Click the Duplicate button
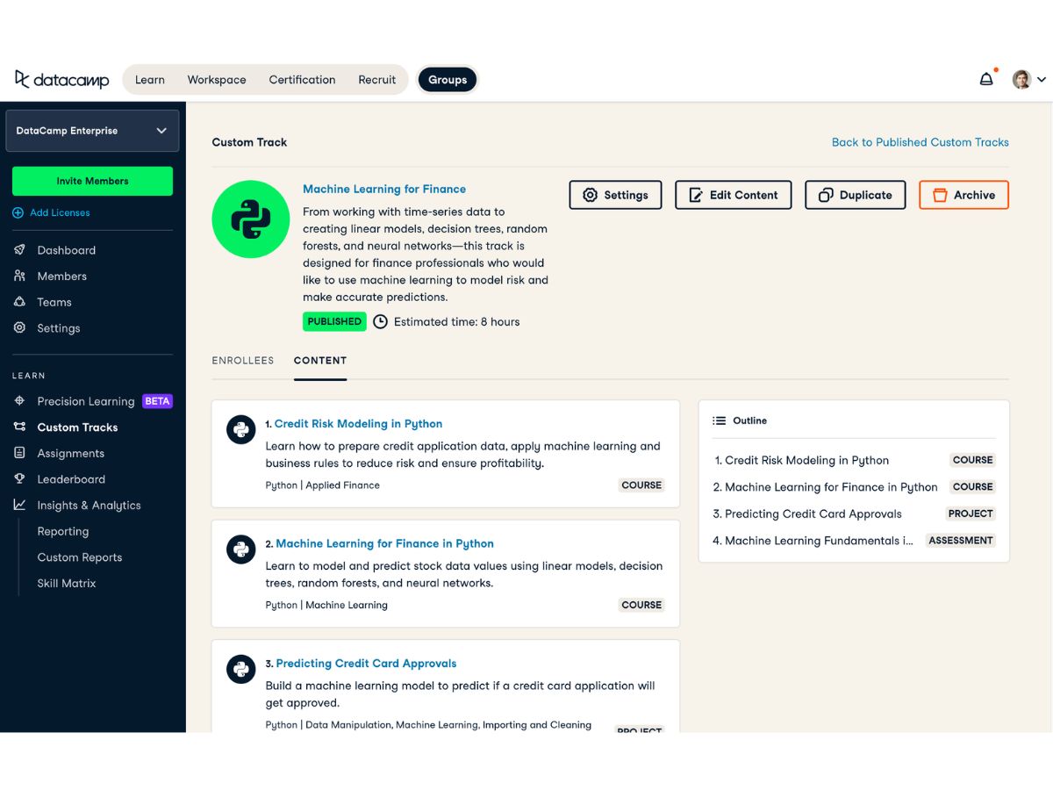The image size is (1053, 790). tap(855, 195)
